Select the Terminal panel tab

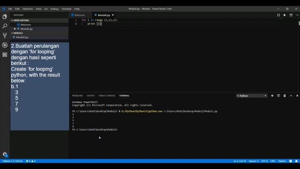coord(124,96)
